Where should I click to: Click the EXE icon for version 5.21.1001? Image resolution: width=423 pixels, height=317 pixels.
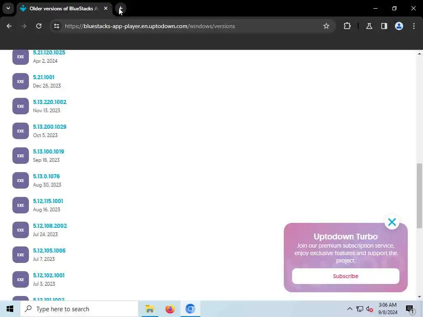pos(21,81)
